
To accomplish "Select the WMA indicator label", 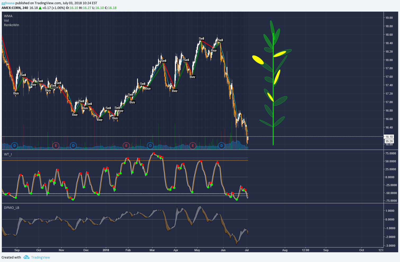I will coord(8,16).
